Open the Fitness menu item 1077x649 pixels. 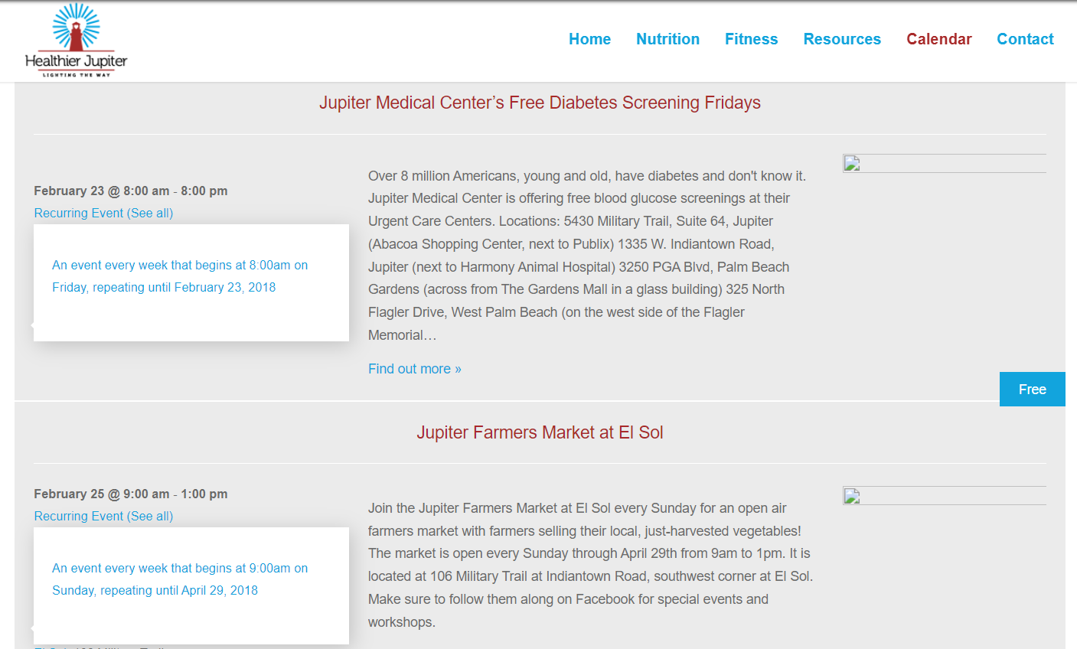(x=751, y=39)
